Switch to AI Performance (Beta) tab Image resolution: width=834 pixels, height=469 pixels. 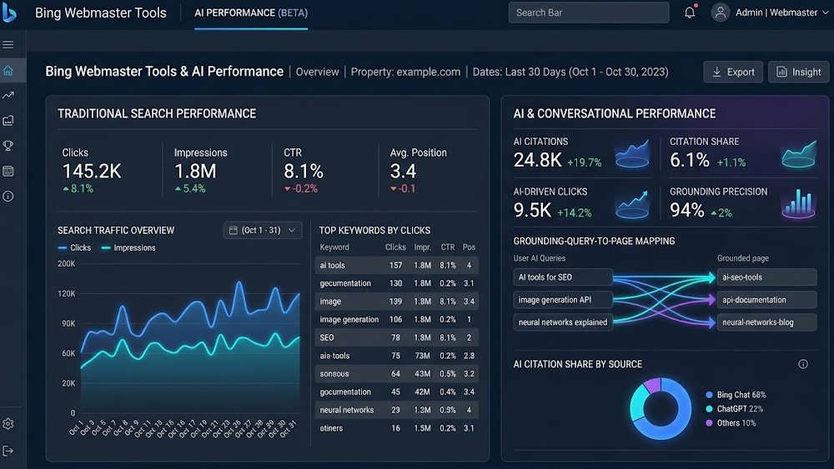[x=251, y=12]
